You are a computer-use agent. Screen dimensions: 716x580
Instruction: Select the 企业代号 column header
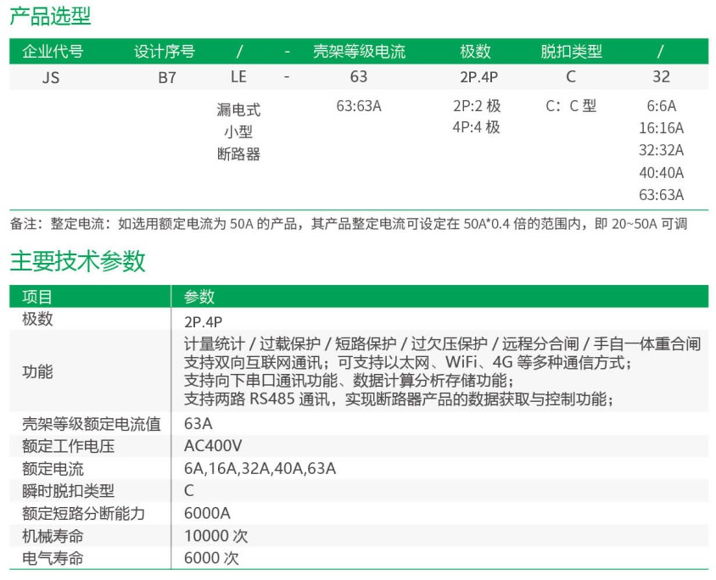[x=53, y=51]
